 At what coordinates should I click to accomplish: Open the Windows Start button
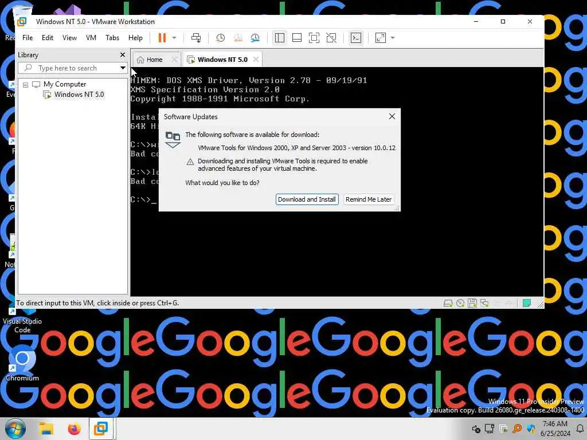pos(15,429)
